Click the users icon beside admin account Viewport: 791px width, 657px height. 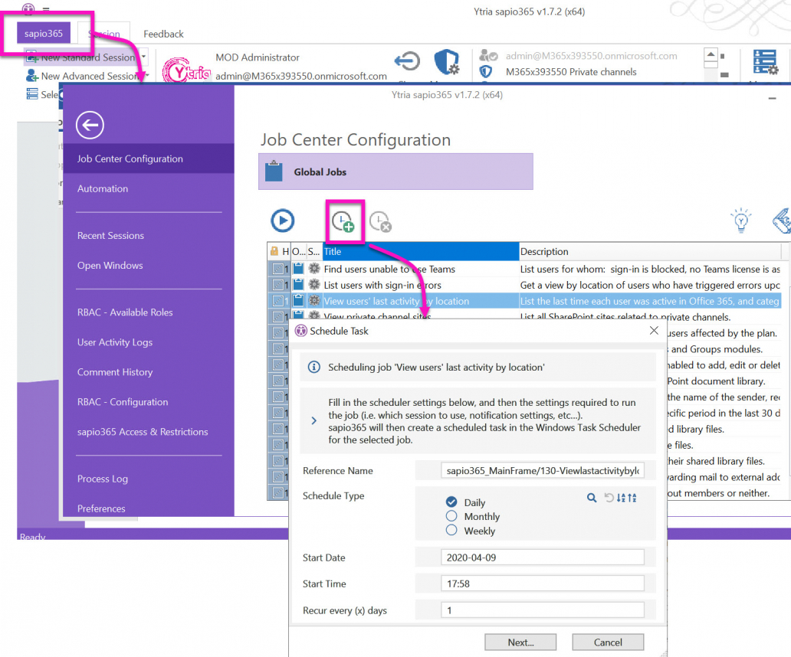tap(487, 55)
